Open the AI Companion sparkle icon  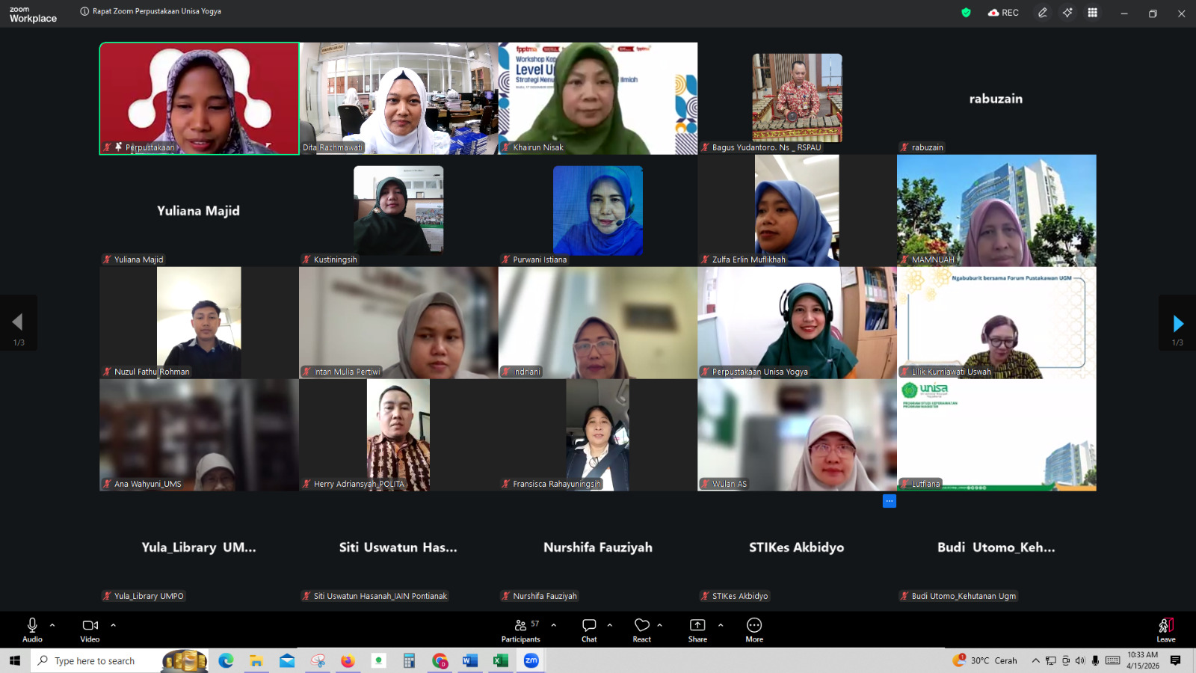pyautogui.click(x=1067, y=13)
